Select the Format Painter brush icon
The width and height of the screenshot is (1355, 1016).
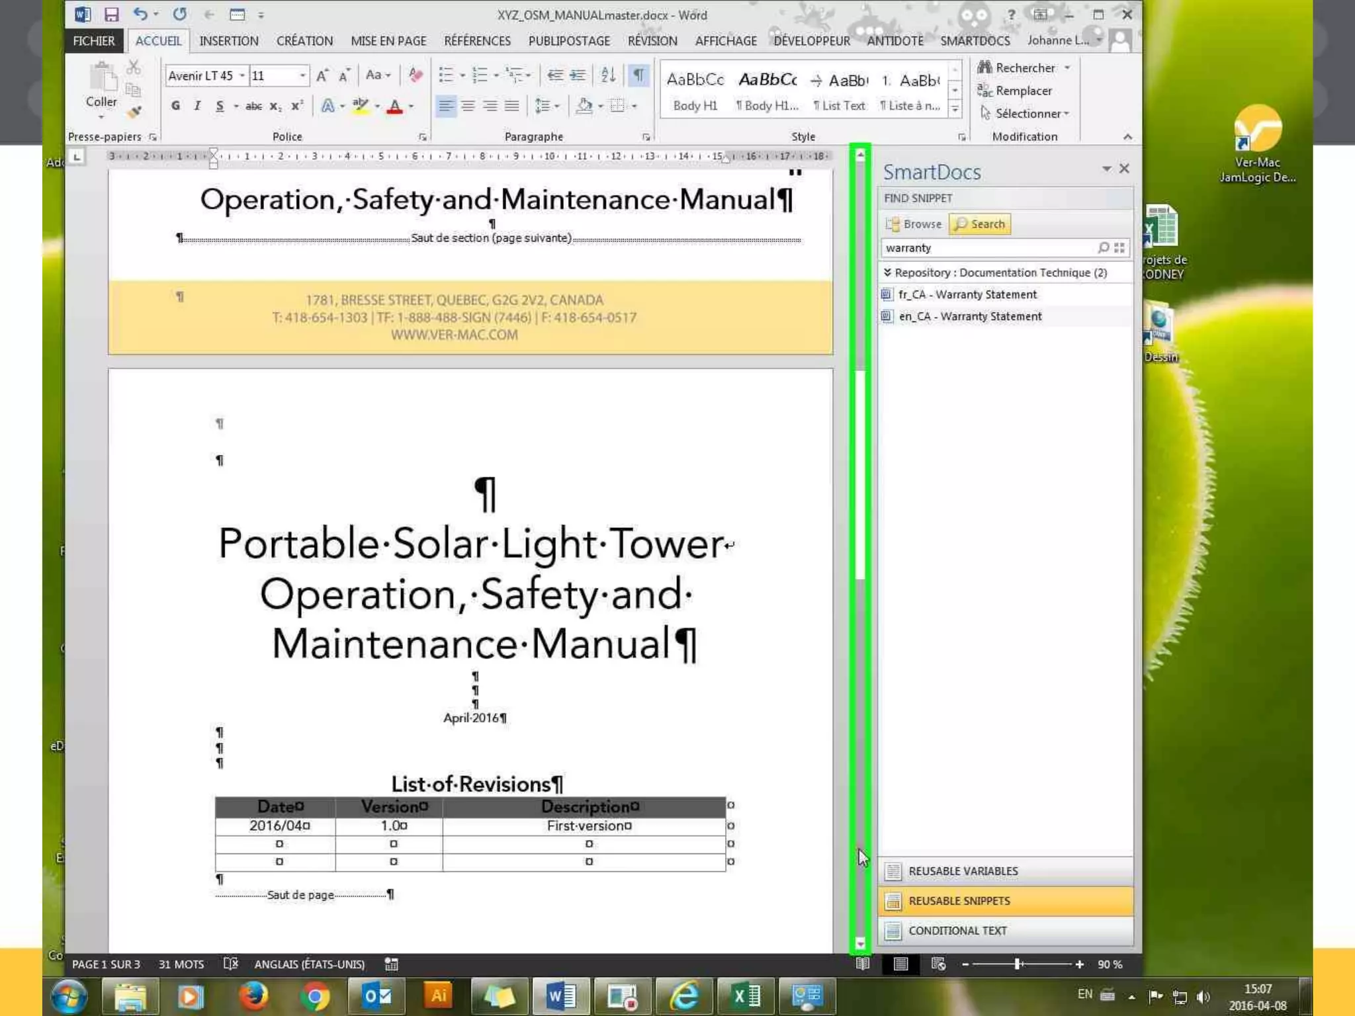(x=135, y=112)
